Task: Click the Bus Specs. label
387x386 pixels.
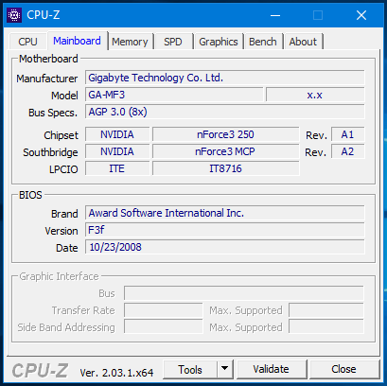Action: [53, 113]
